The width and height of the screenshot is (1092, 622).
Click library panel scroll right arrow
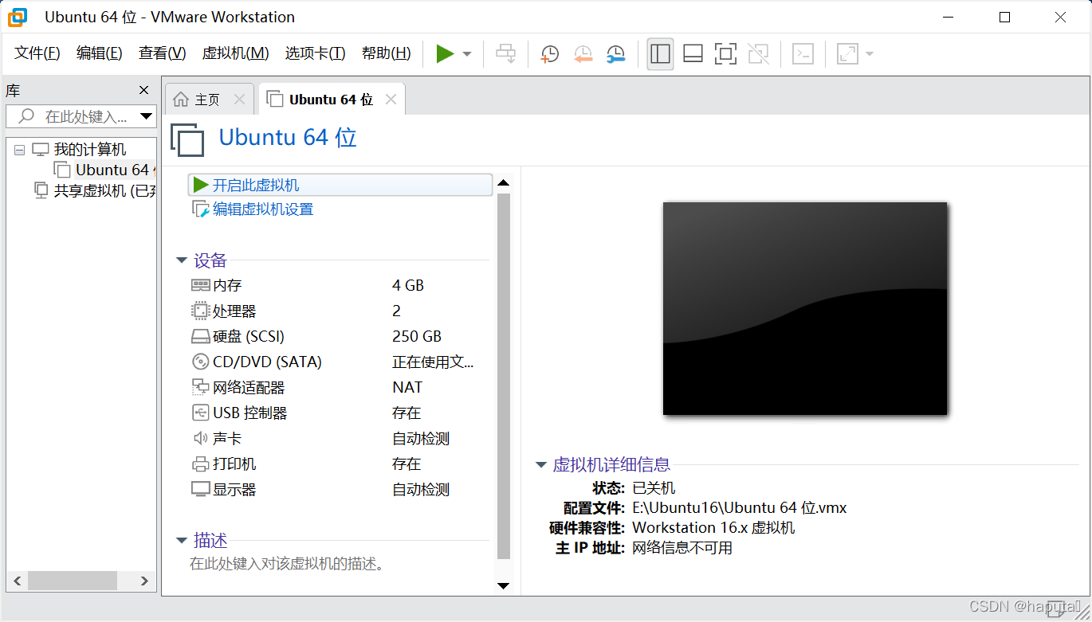point(144,581)
